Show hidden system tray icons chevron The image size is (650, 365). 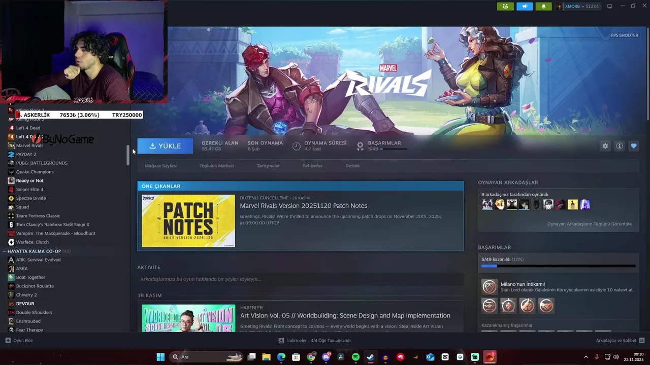586,357
